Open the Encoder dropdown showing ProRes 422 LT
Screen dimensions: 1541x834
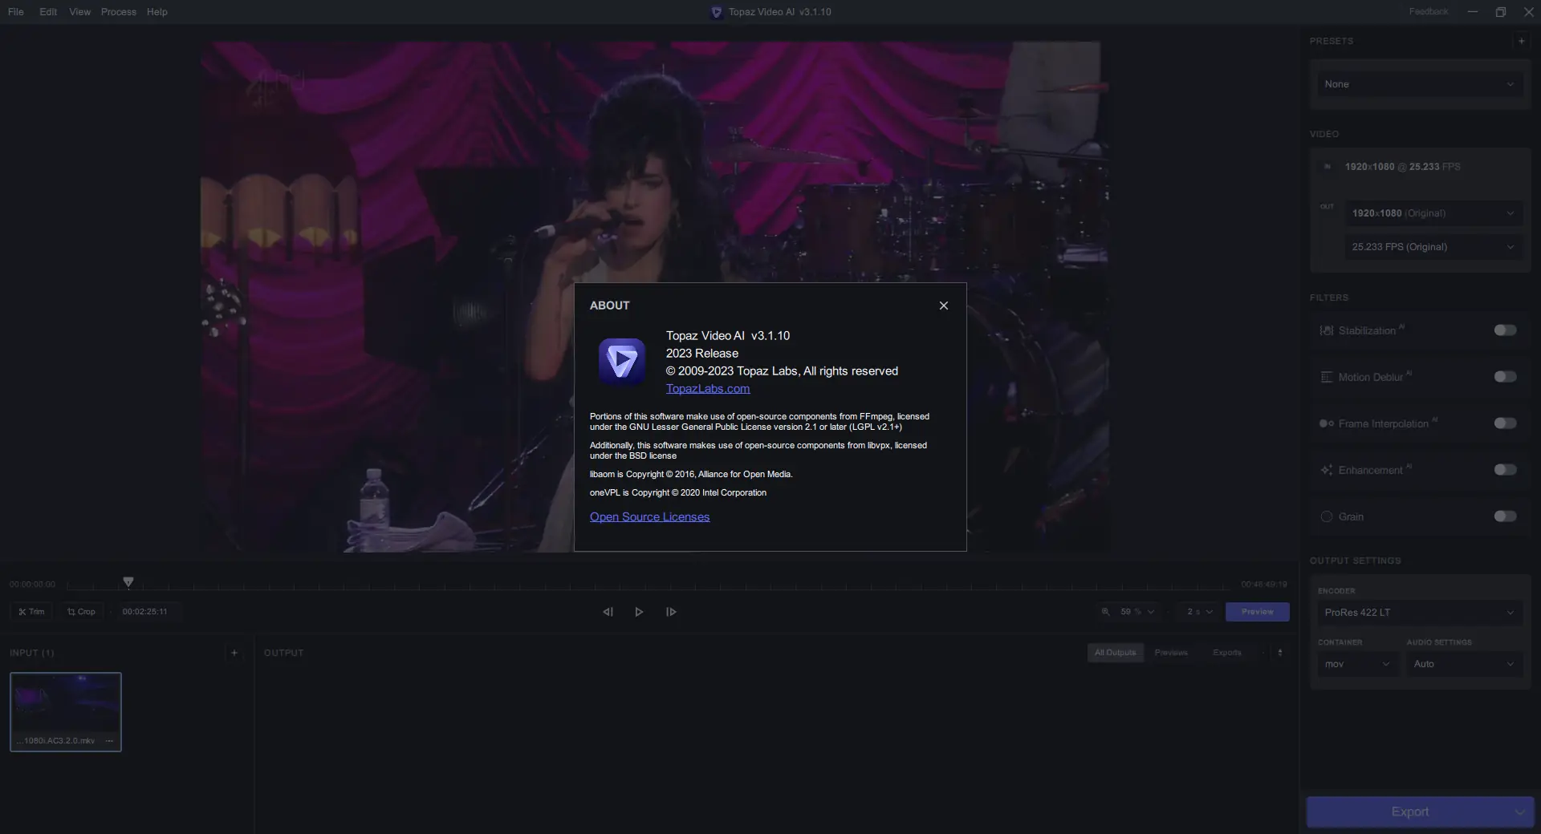pyautogui.click(x=1419, y=613)
